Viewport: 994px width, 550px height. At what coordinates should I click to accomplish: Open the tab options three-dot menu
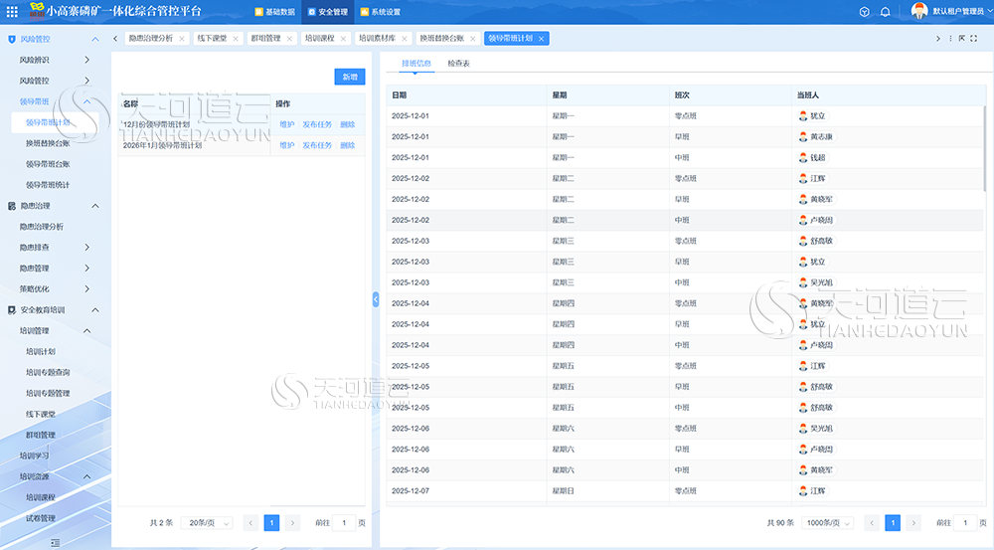[950, 39]
